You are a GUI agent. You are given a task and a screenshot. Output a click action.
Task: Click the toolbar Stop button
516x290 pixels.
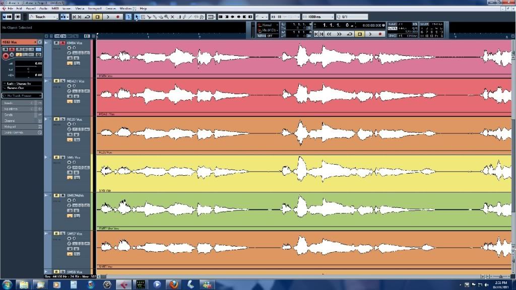point(97,17)
